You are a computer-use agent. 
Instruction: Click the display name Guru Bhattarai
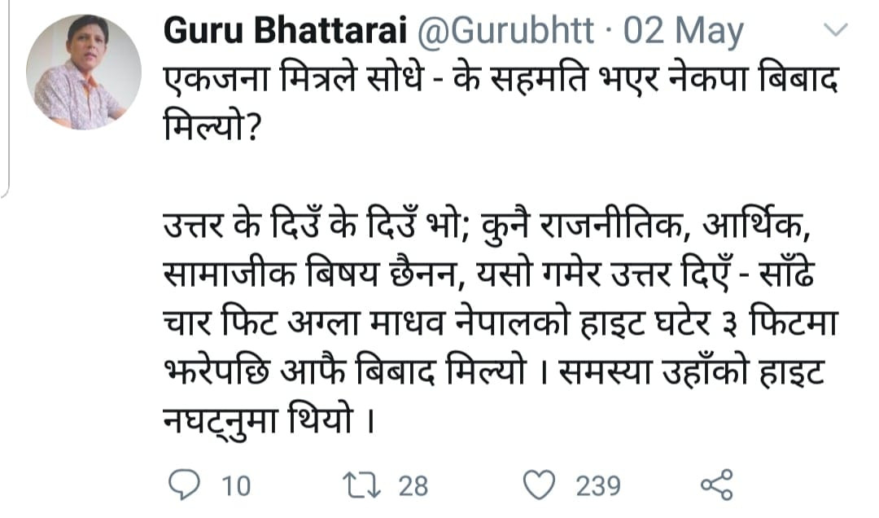pyautogui.click(x=285, y=33)
